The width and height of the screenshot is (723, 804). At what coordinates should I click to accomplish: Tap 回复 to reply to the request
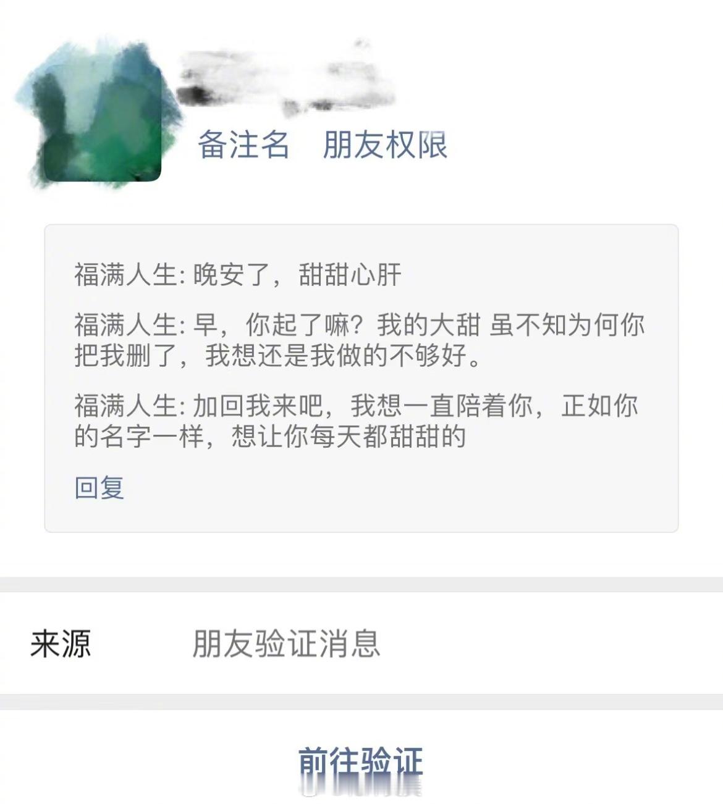(x=99, y=488)
